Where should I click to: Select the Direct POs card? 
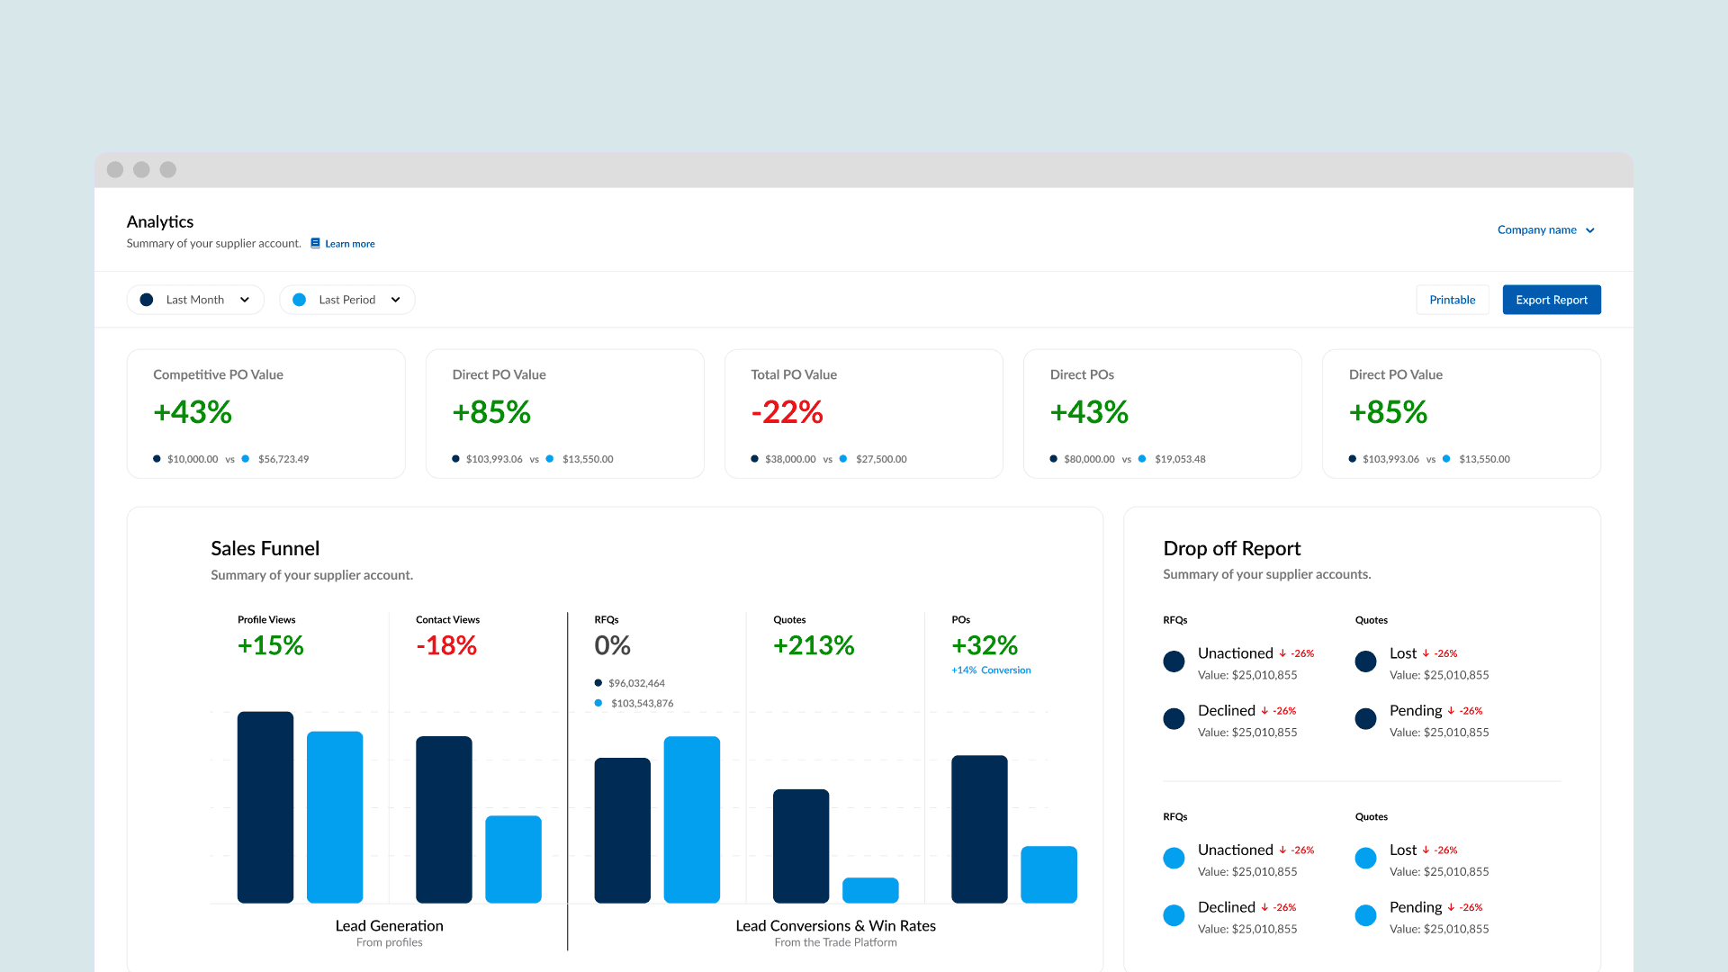point(1162,413)
